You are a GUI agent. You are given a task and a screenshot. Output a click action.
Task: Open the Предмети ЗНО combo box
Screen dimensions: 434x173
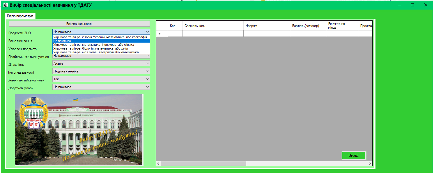pyautogui.click(x=101, y=32)
